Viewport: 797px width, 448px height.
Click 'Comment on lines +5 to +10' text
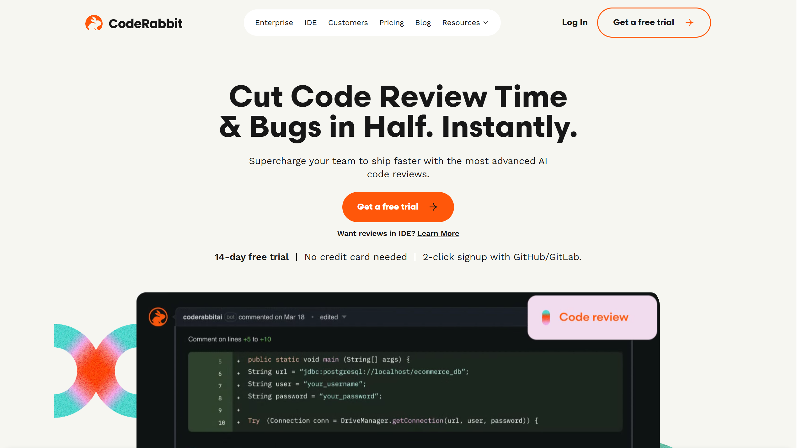229,339
